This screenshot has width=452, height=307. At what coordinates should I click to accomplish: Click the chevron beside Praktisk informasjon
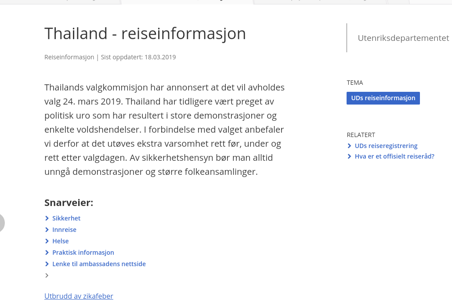(x=47, y=253)
